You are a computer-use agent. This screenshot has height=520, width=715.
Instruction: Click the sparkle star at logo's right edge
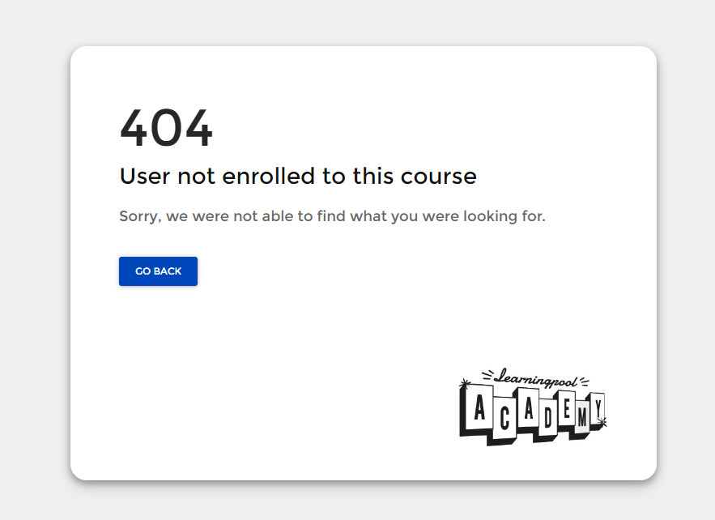coord(602,422)
